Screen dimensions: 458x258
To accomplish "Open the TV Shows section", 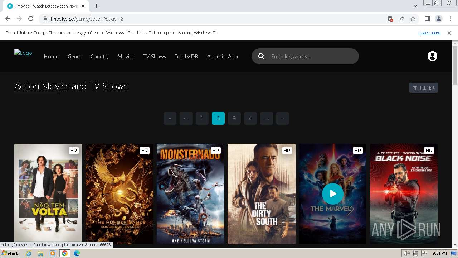I will point(155,57).
